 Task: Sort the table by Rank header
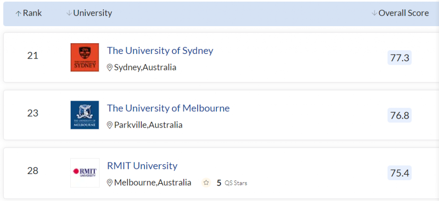(33, 13)
